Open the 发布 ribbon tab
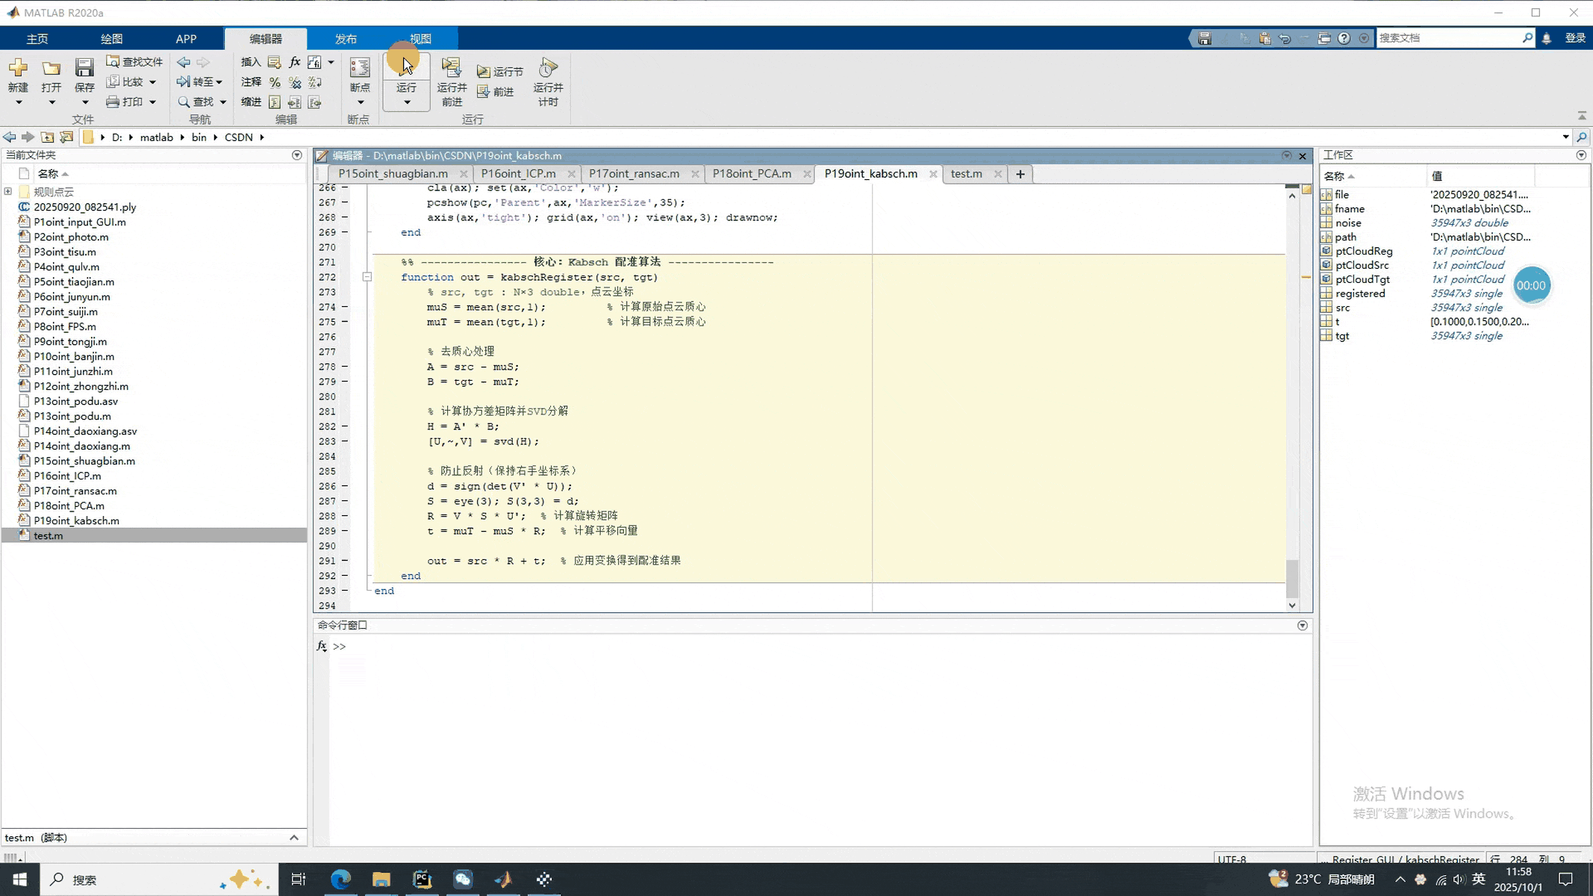Viewport: 1593px width, 896px height. (346, 39)
